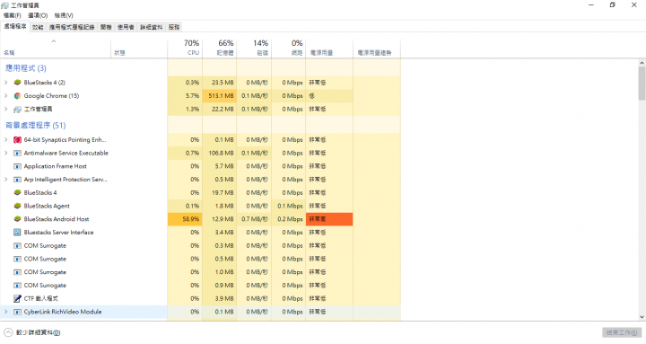This screenshot has height=344, width=646.
Task: Click the orange power usage cell for Android Host
Action: point(329,219)
